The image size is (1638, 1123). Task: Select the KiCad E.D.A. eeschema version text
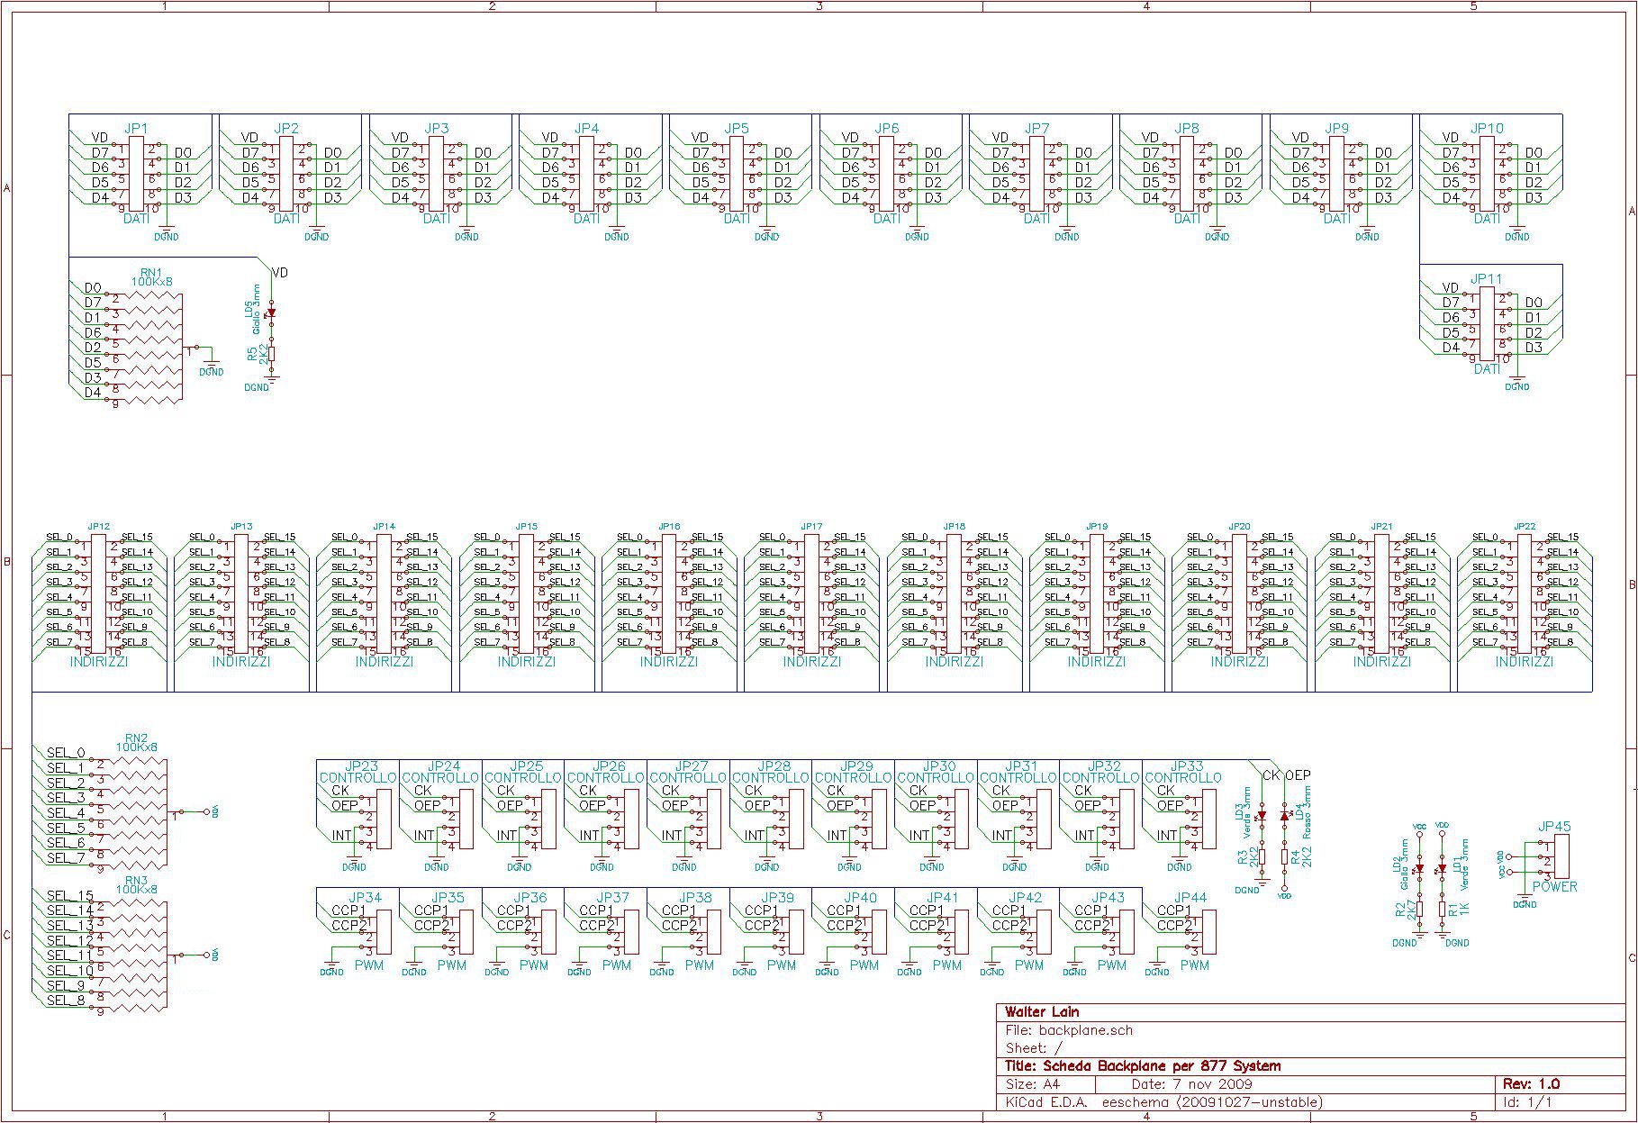(1163, 1102)
